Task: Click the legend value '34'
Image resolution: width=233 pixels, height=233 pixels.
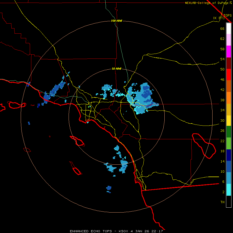Action: tap(222, 110)
